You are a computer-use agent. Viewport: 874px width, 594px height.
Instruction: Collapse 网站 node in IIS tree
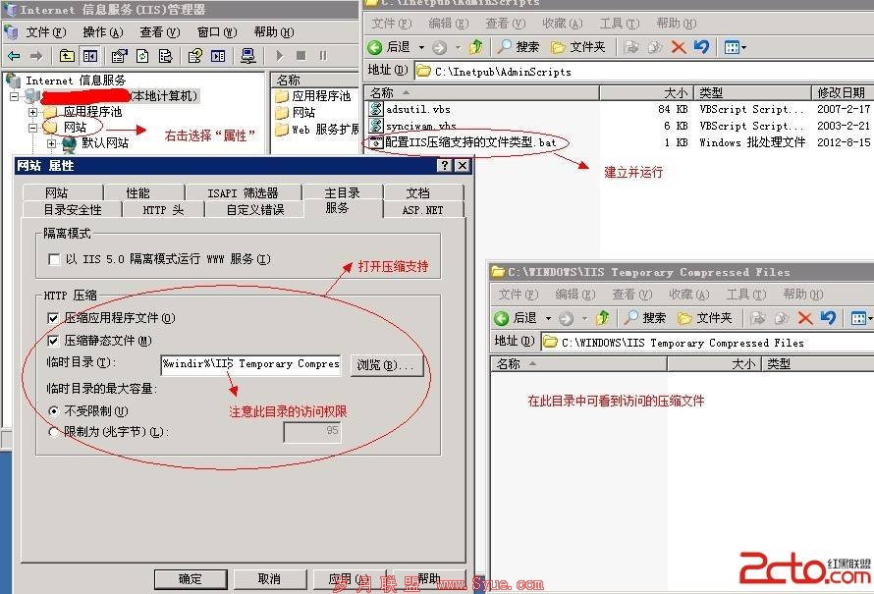pos(32,128)
